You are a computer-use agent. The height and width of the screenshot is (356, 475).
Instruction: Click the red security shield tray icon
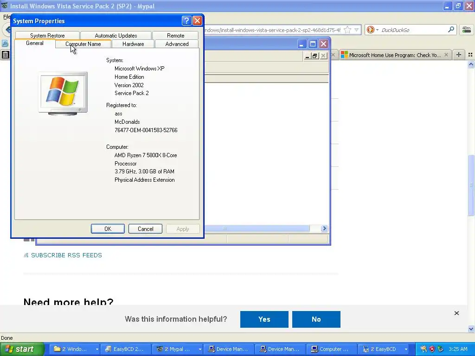click(x=432, y=349)
